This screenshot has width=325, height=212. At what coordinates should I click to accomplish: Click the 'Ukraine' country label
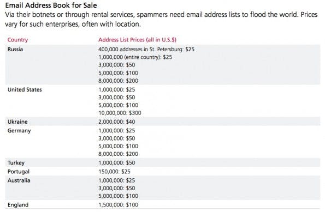point(17,122)
